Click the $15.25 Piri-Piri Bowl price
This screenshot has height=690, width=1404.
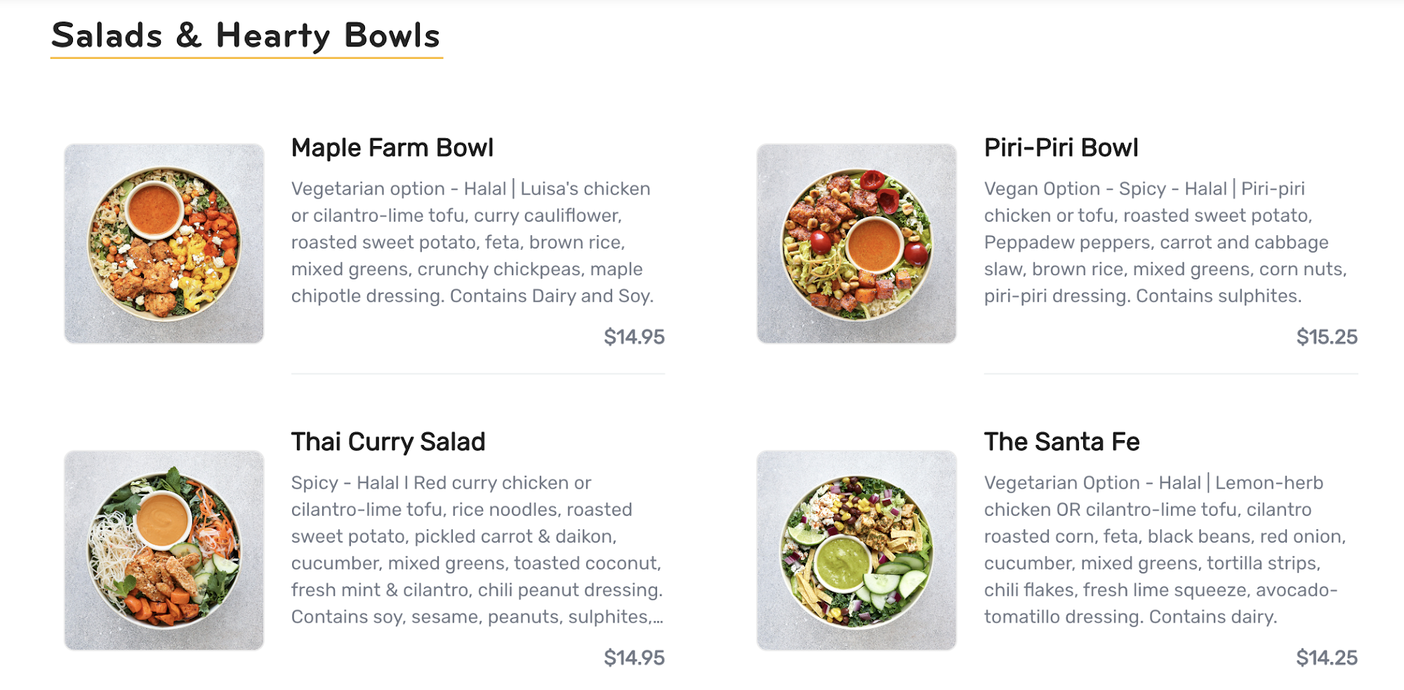(1326, 337)
